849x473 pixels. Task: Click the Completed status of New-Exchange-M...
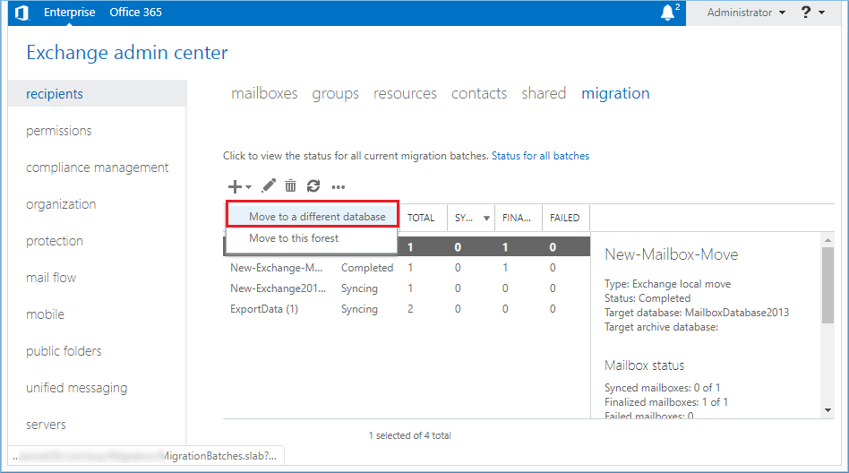click(x=367, y=268)
